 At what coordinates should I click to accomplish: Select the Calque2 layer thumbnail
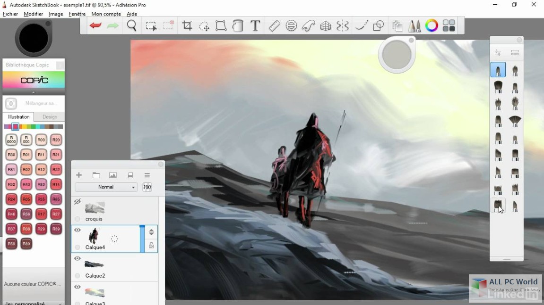coord(95,264)
